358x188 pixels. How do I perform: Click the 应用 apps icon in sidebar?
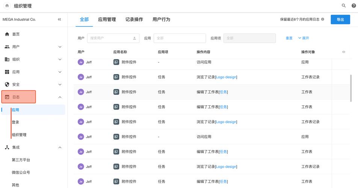coord(7,72)
